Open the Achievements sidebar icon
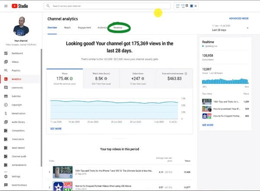The width and height of the screenshot is (260, 191). 6,165
